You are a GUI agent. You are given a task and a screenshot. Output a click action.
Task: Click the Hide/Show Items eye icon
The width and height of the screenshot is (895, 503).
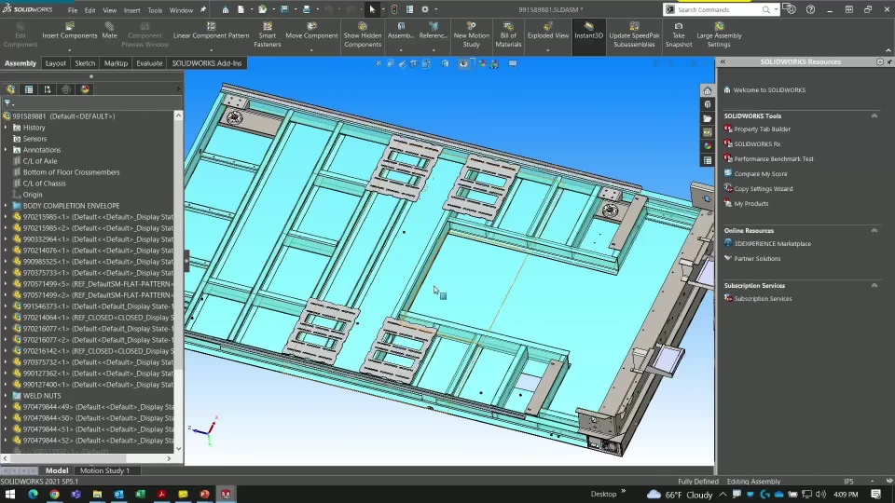(x=463, y=64)
